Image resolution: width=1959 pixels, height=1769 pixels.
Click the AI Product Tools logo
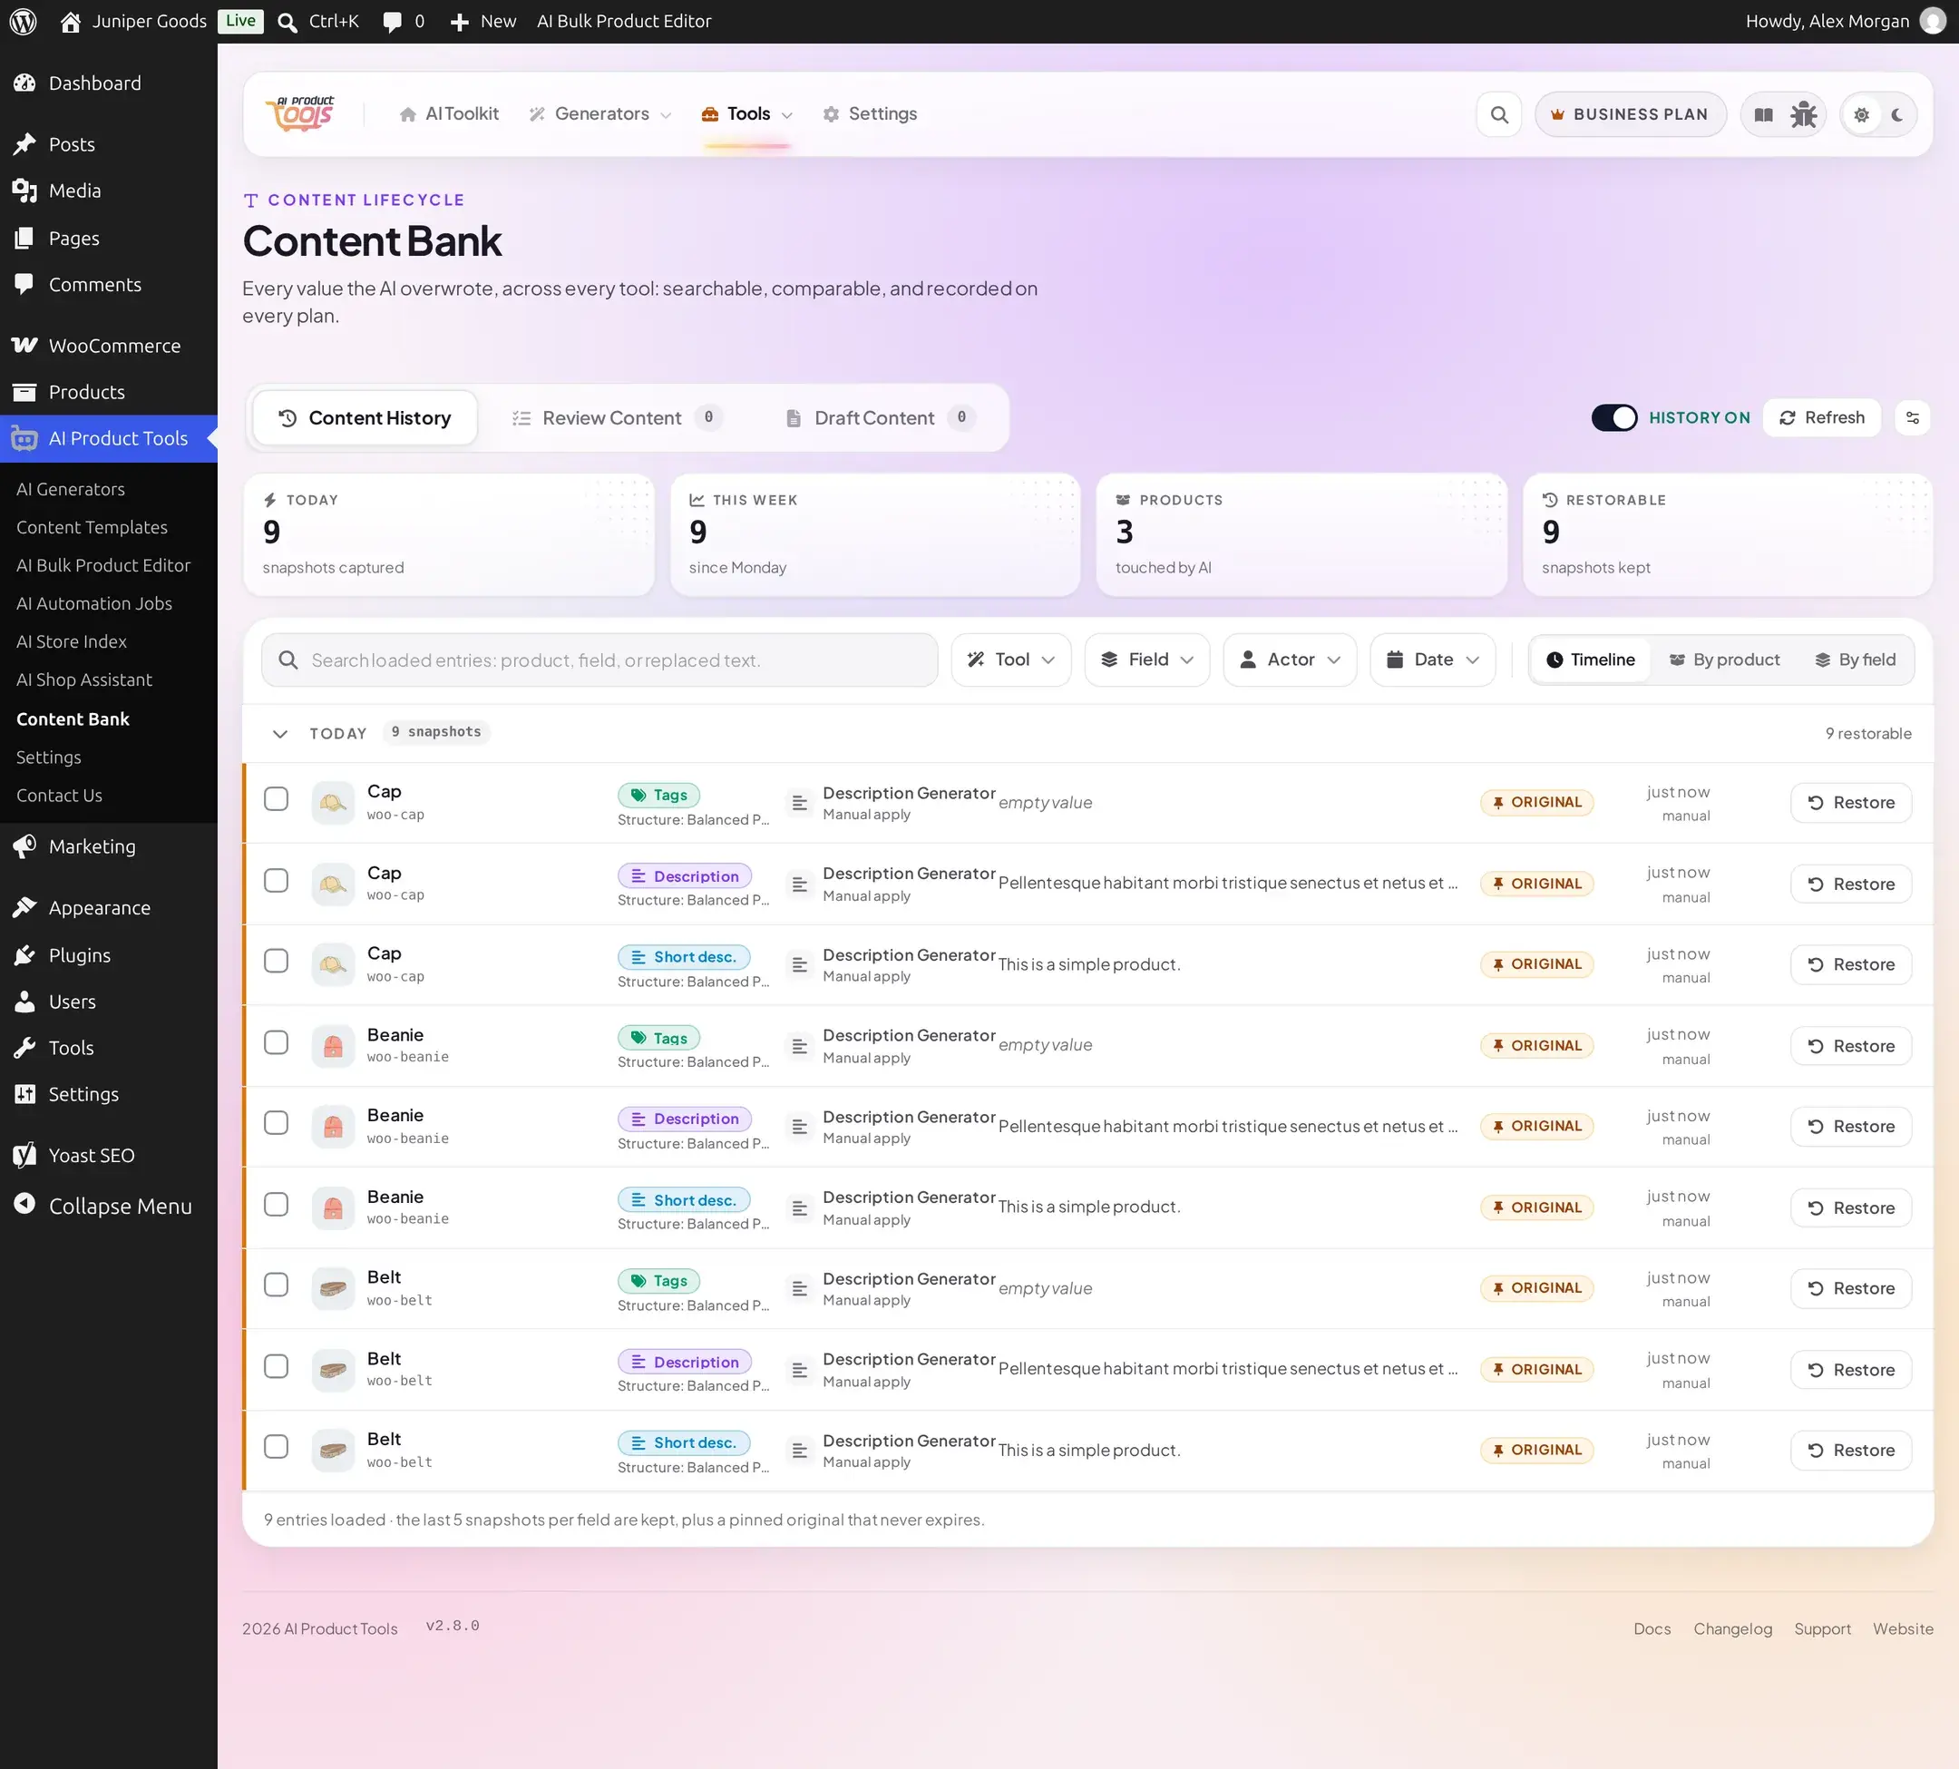coord(302,114)
